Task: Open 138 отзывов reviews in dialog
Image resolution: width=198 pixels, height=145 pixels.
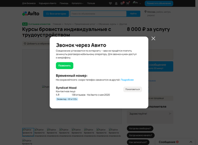Action: (x=78, y=95)
